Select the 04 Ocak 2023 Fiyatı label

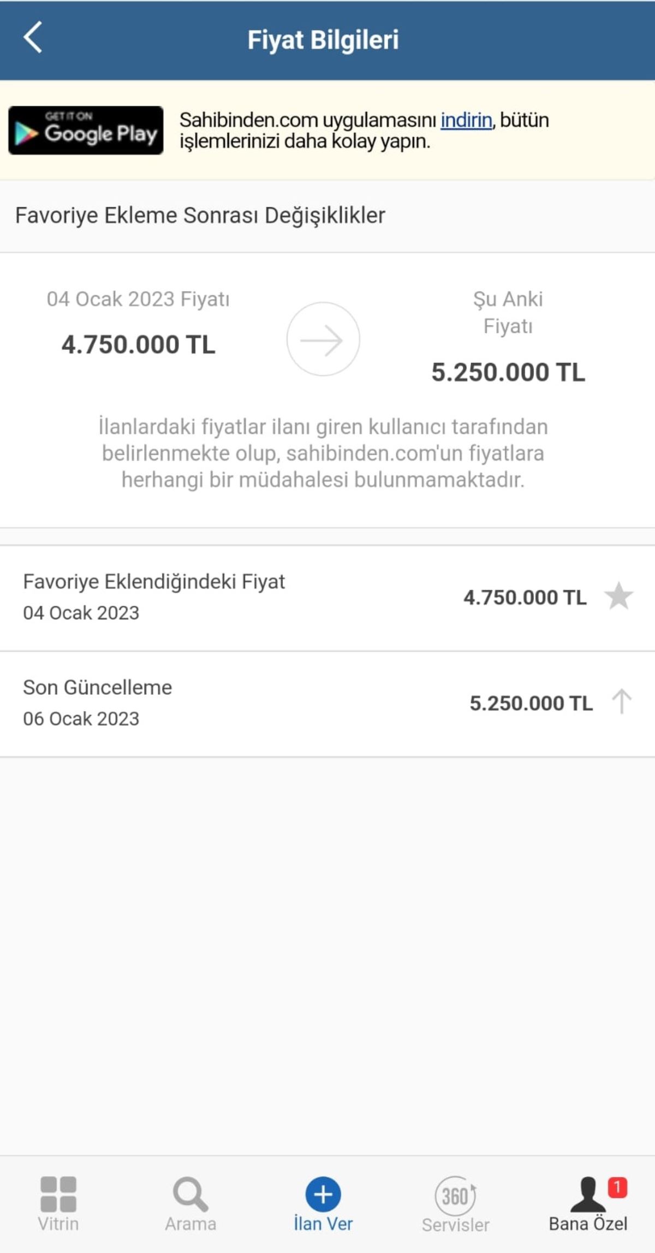[x=138, y=299]
